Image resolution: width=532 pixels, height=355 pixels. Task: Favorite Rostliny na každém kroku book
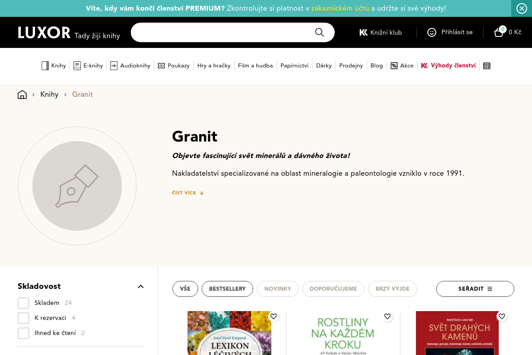point(387,316)
